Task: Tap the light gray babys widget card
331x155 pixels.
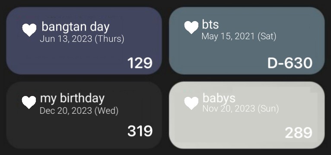Action: point(247,115)
